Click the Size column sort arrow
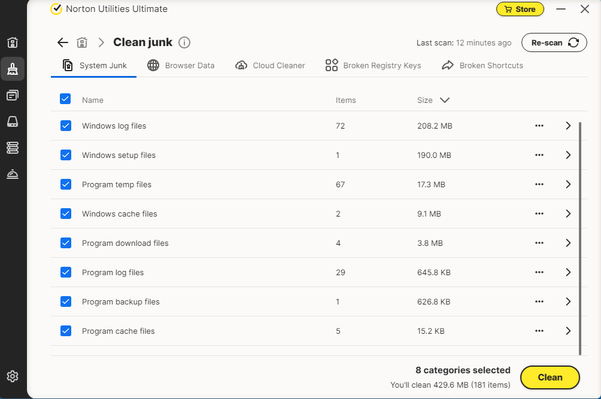This screenshot has height=399, width=601. point(444,100)
